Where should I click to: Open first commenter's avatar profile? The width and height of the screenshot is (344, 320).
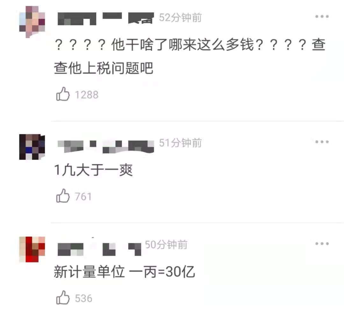(x=32, y=22)
